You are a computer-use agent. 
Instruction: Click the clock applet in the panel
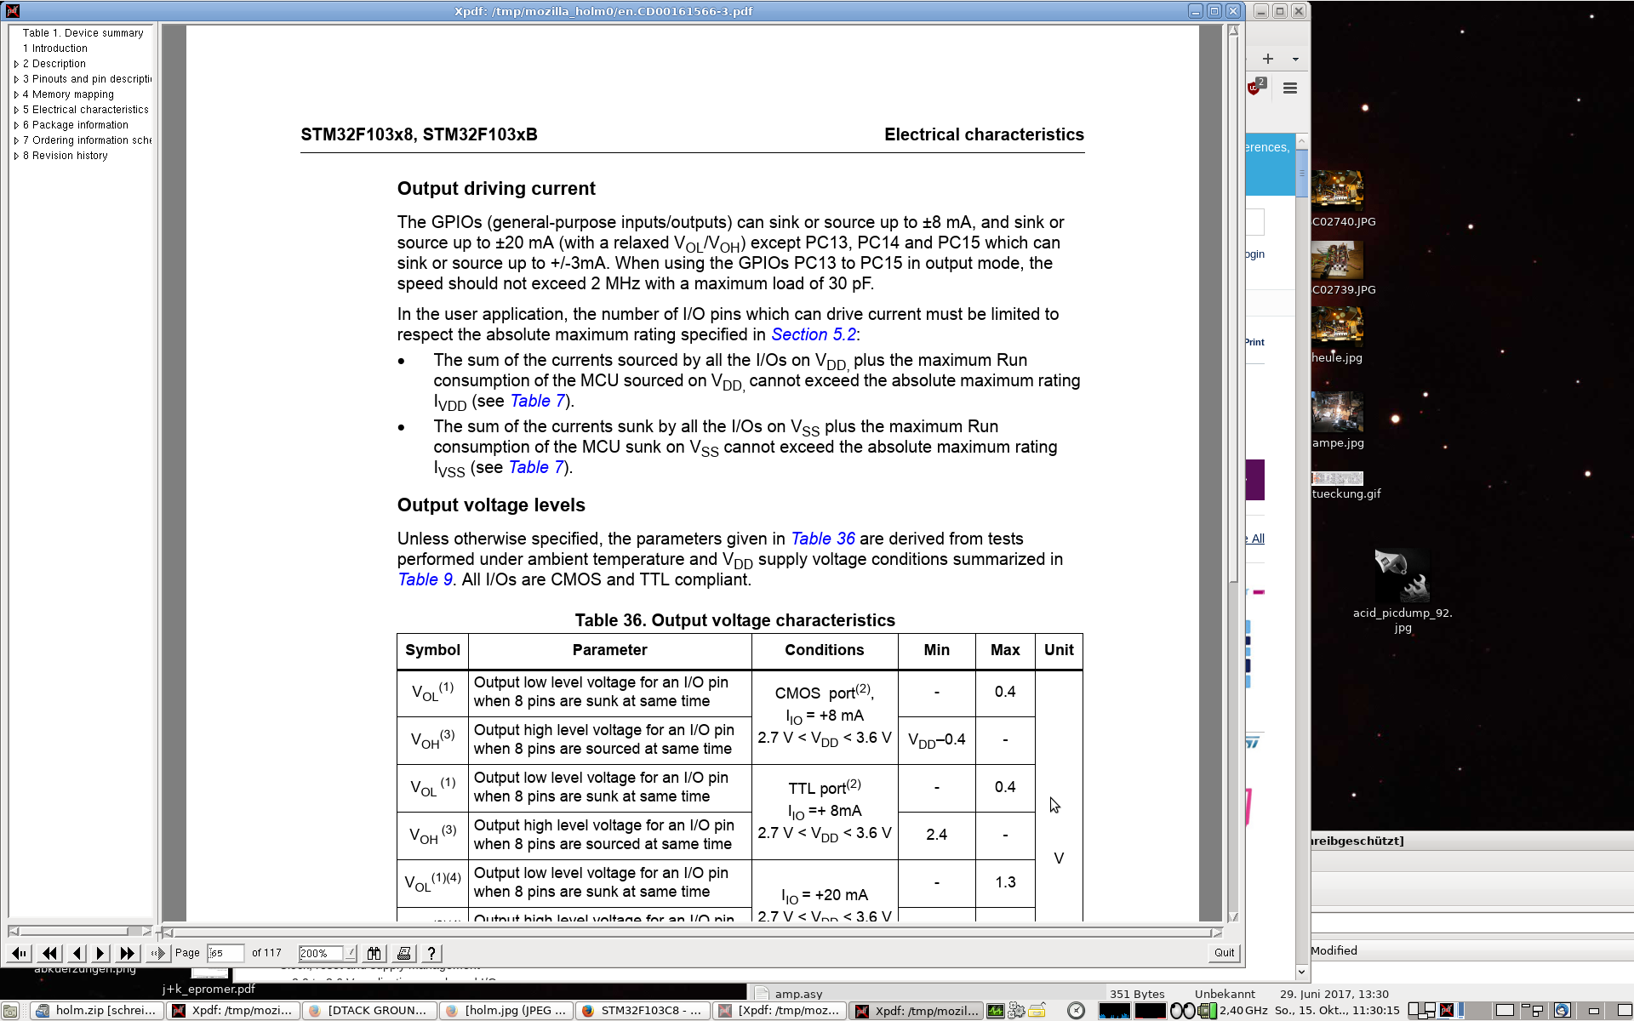(1077, 1011)
